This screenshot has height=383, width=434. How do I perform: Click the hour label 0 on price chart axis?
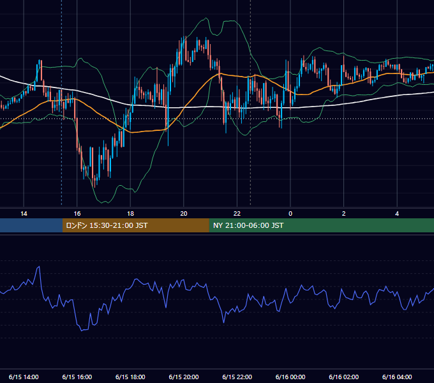[290, 214]
